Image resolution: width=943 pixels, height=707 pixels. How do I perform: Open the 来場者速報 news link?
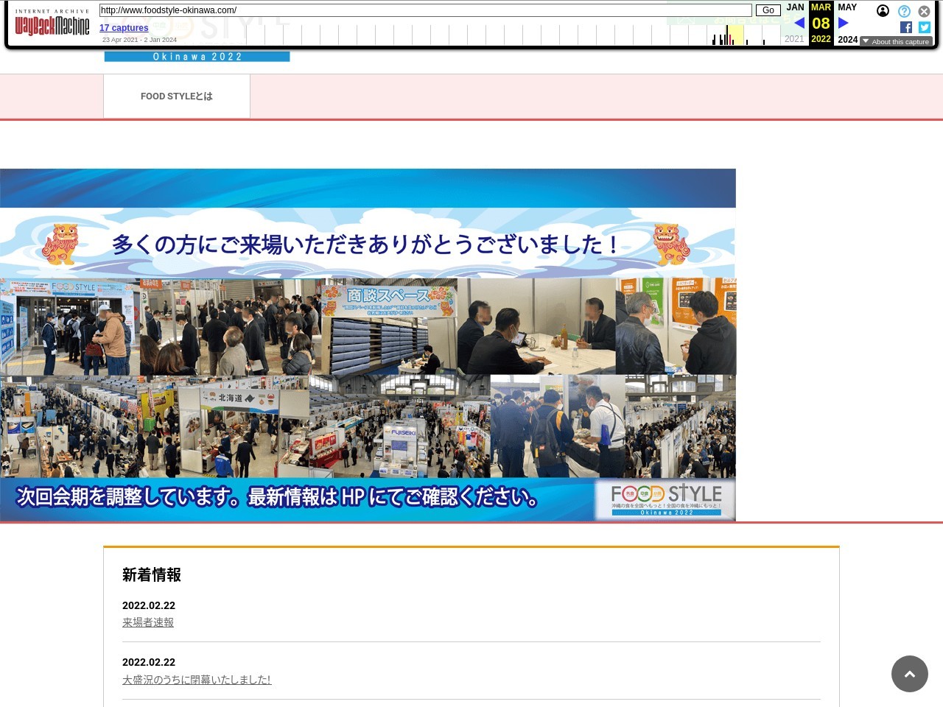148,622
